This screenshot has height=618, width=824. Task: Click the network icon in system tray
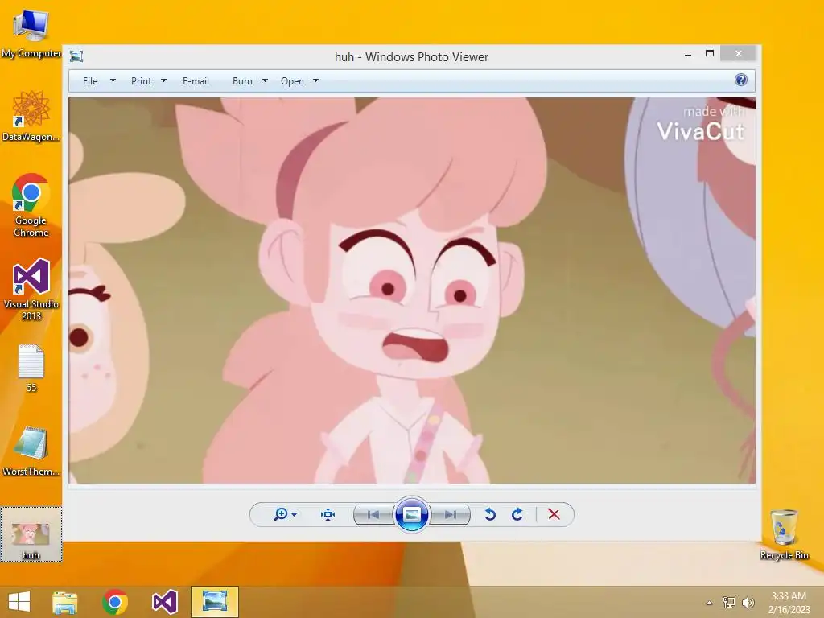[728, 602]
